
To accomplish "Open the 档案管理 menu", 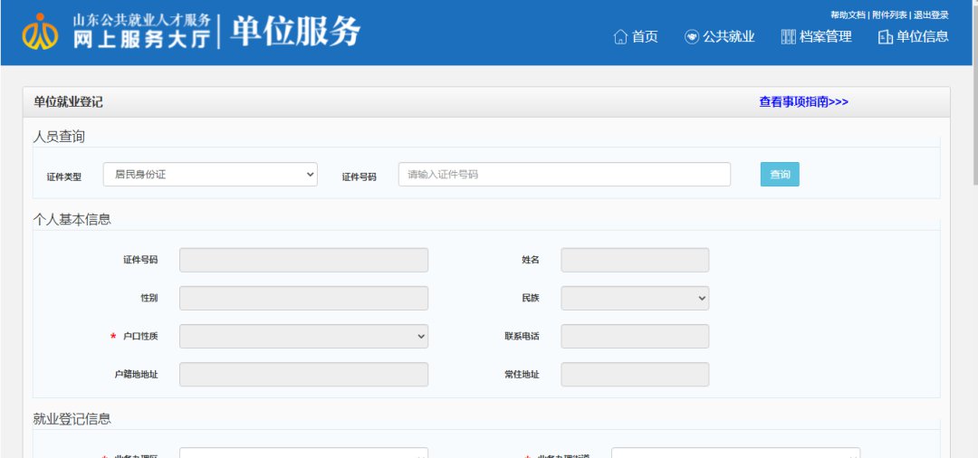I will [826, 37].
